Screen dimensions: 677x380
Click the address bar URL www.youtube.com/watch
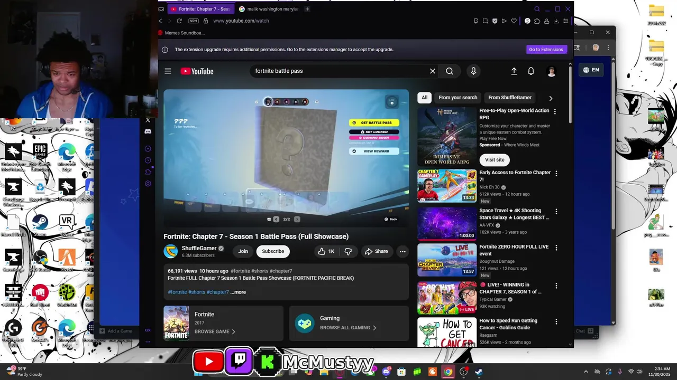(x=241, y=21)
